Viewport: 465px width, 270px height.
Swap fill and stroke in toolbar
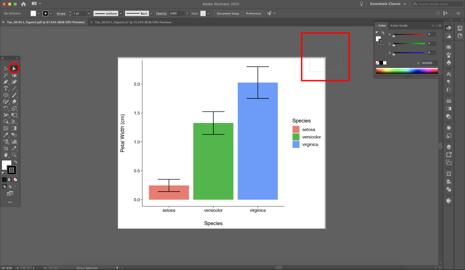pyautogui.click(x=15, y=162)
